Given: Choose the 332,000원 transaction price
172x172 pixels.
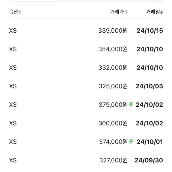Looking at the screenshot, I should [x=113, y=68].
